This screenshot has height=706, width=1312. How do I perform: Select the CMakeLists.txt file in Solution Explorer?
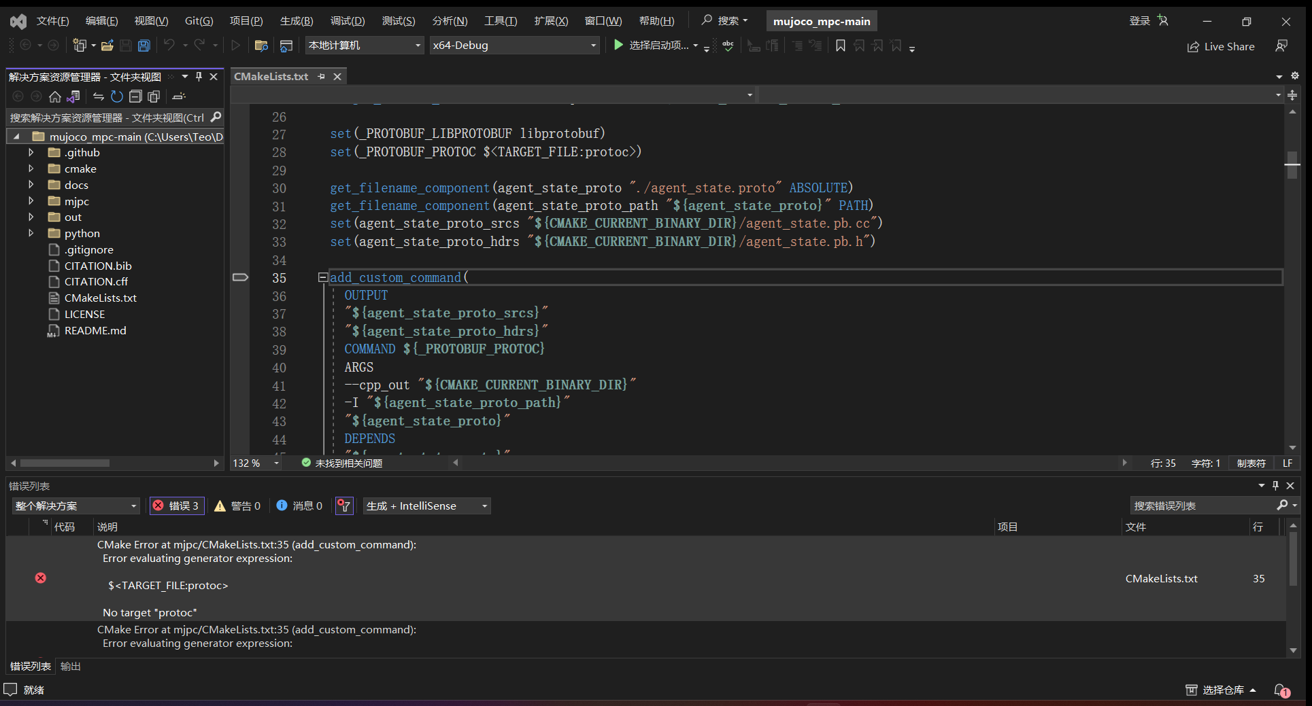(x=100, y=298)
